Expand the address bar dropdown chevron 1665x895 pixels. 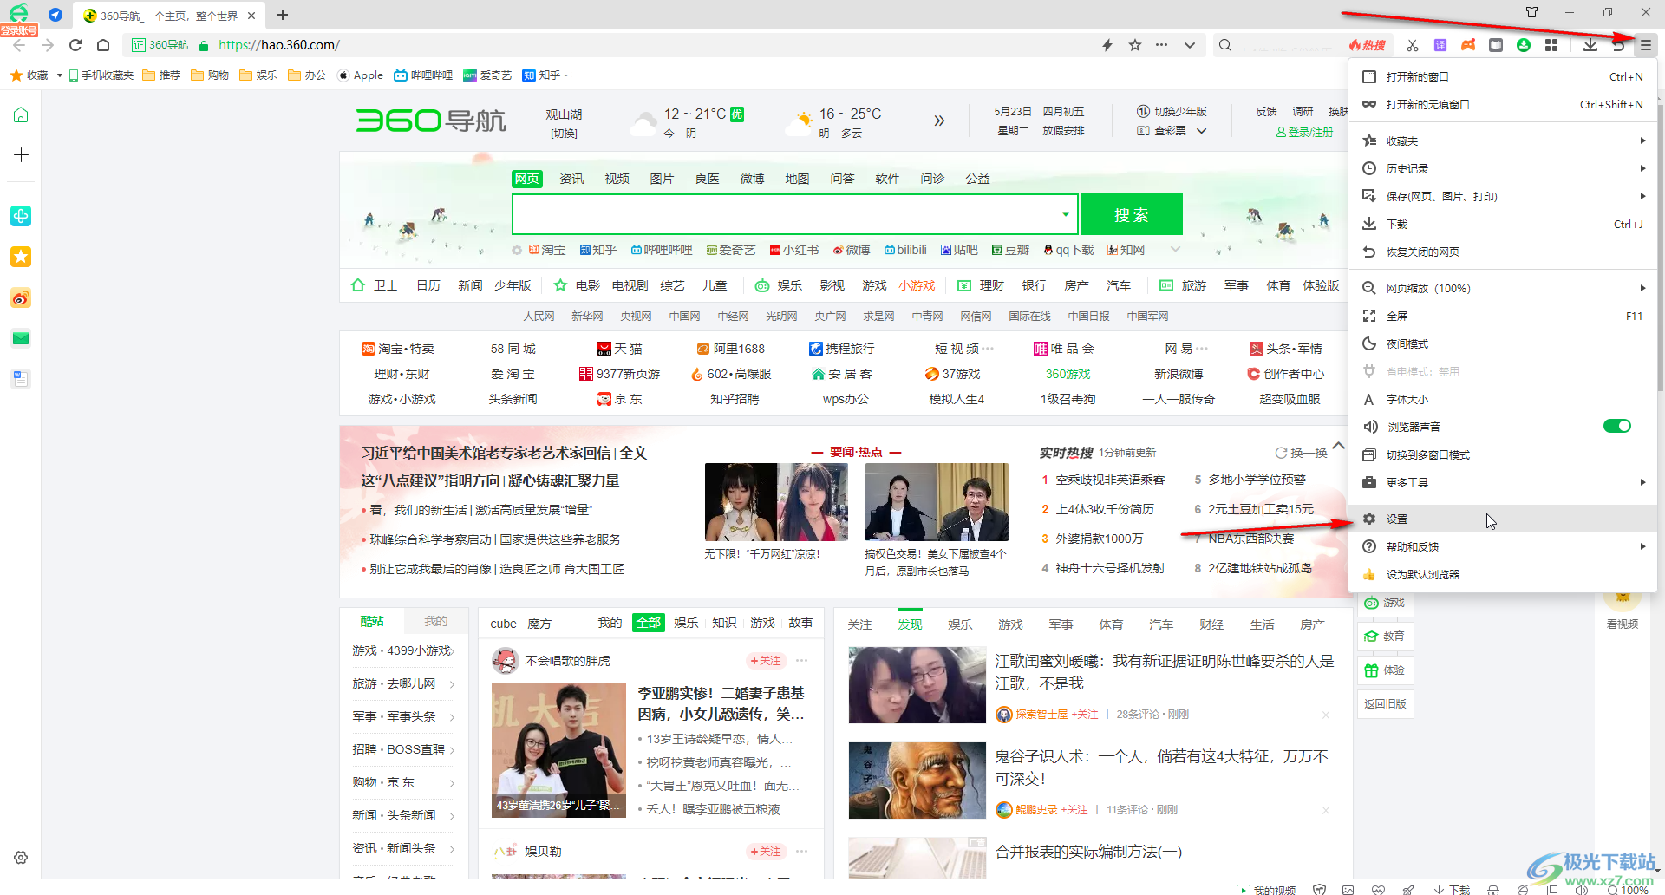click(1190, 45)
